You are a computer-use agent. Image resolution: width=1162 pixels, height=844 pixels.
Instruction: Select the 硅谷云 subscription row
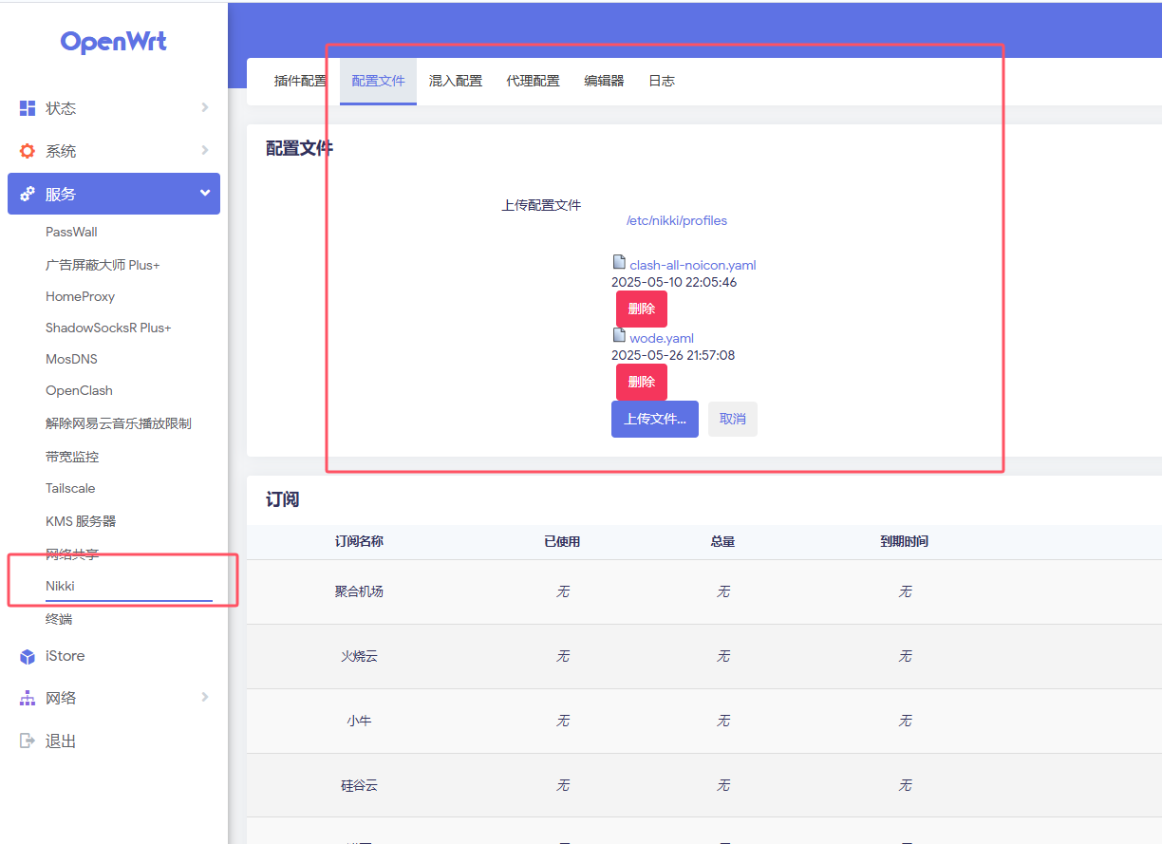tap(703, 785)
